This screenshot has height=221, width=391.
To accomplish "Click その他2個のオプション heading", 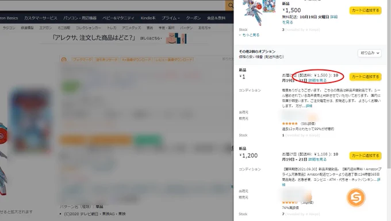I will (257, 51).
